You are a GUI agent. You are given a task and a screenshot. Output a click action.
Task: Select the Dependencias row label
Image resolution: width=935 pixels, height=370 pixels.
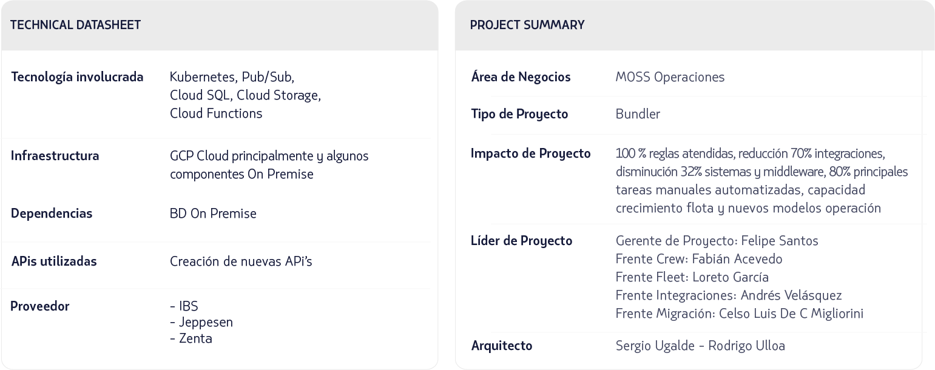pos(52,214)
